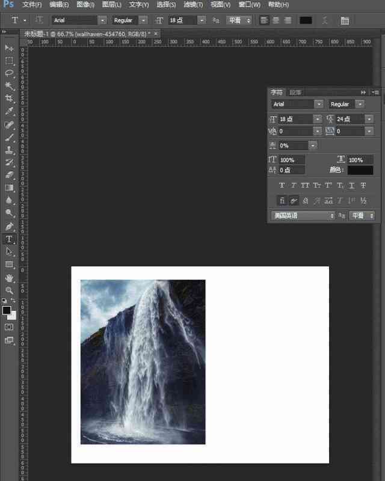Open warped text dialog
The height and width of the screenshot is (481, 385).
click(x=325, y=20)
